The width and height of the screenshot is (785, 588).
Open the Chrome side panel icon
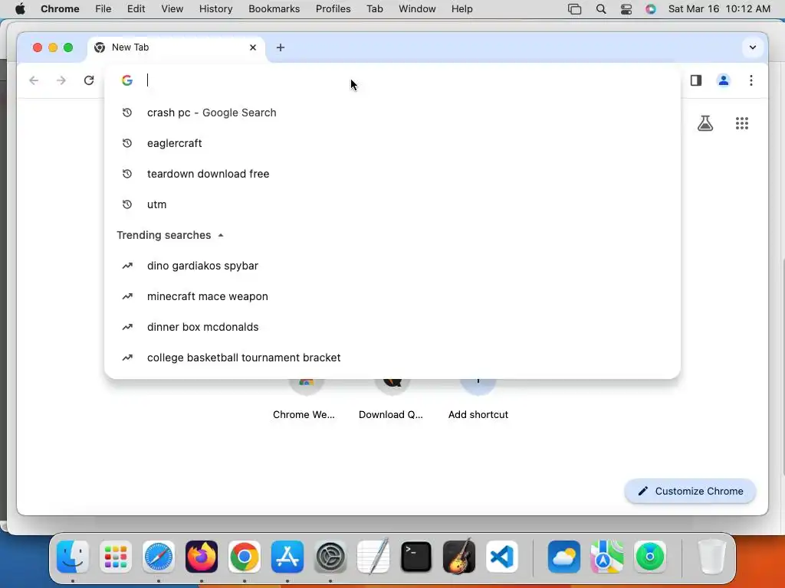coord(696,80)
